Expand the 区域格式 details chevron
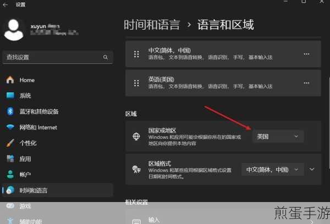This screenshot has height=224, width=330. point(312,169)
